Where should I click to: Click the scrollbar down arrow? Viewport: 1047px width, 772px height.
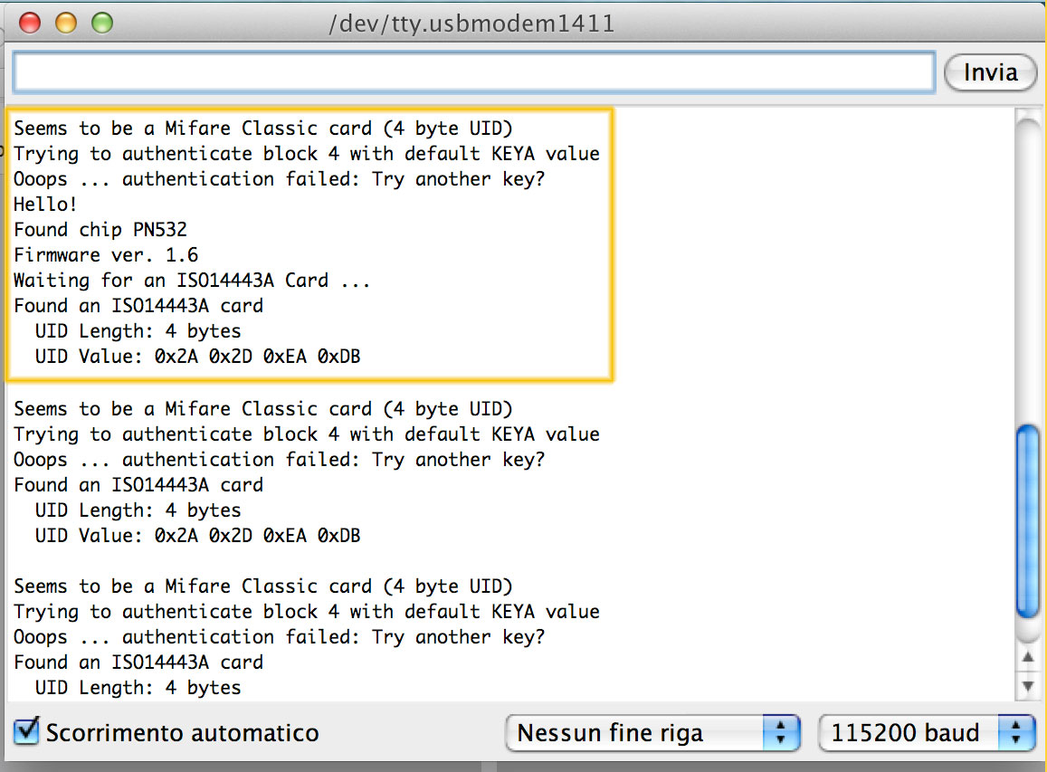(1028, 685)
